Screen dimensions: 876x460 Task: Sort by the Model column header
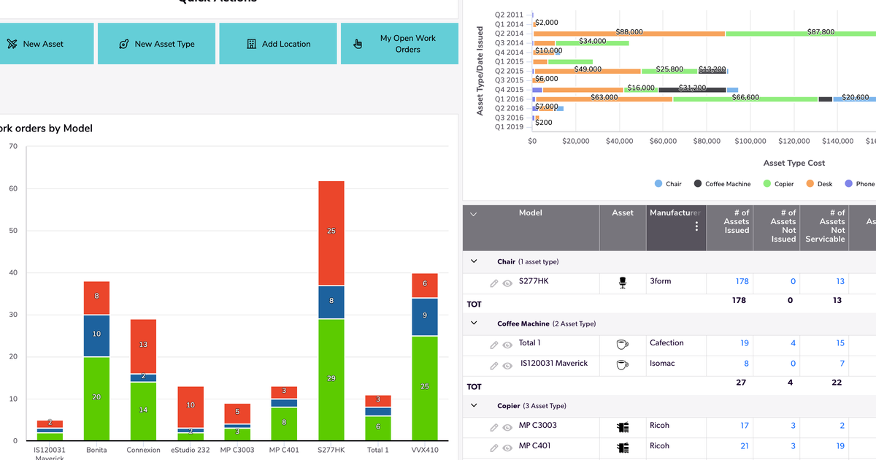coord(531,213)
